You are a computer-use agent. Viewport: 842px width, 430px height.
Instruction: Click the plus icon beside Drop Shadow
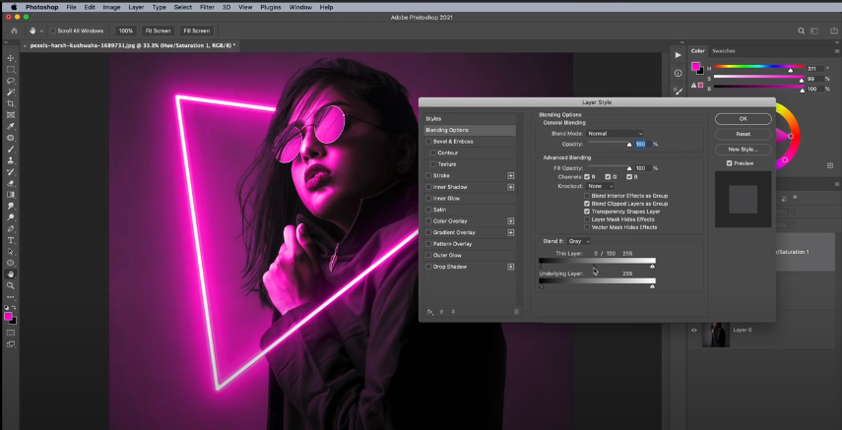tap(511, 267)
